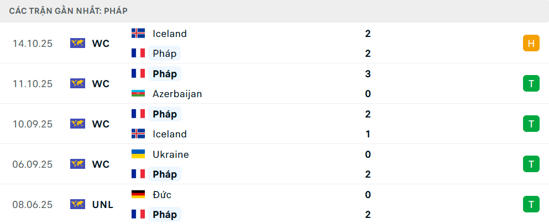
Task: Select the Iceland team name on 14.10.25
Action: [x=169, y=33]
